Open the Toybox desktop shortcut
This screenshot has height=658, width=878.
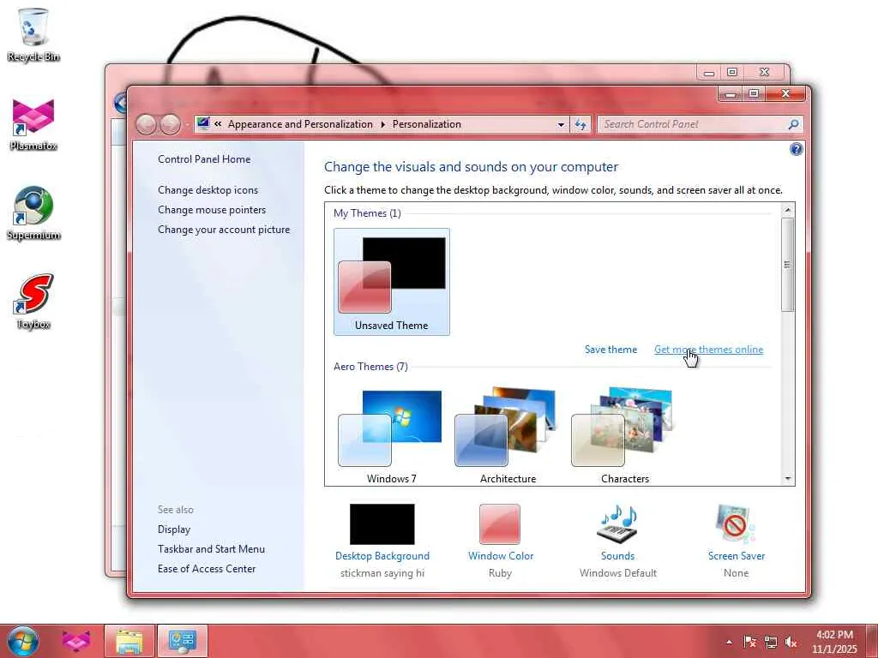33,302
